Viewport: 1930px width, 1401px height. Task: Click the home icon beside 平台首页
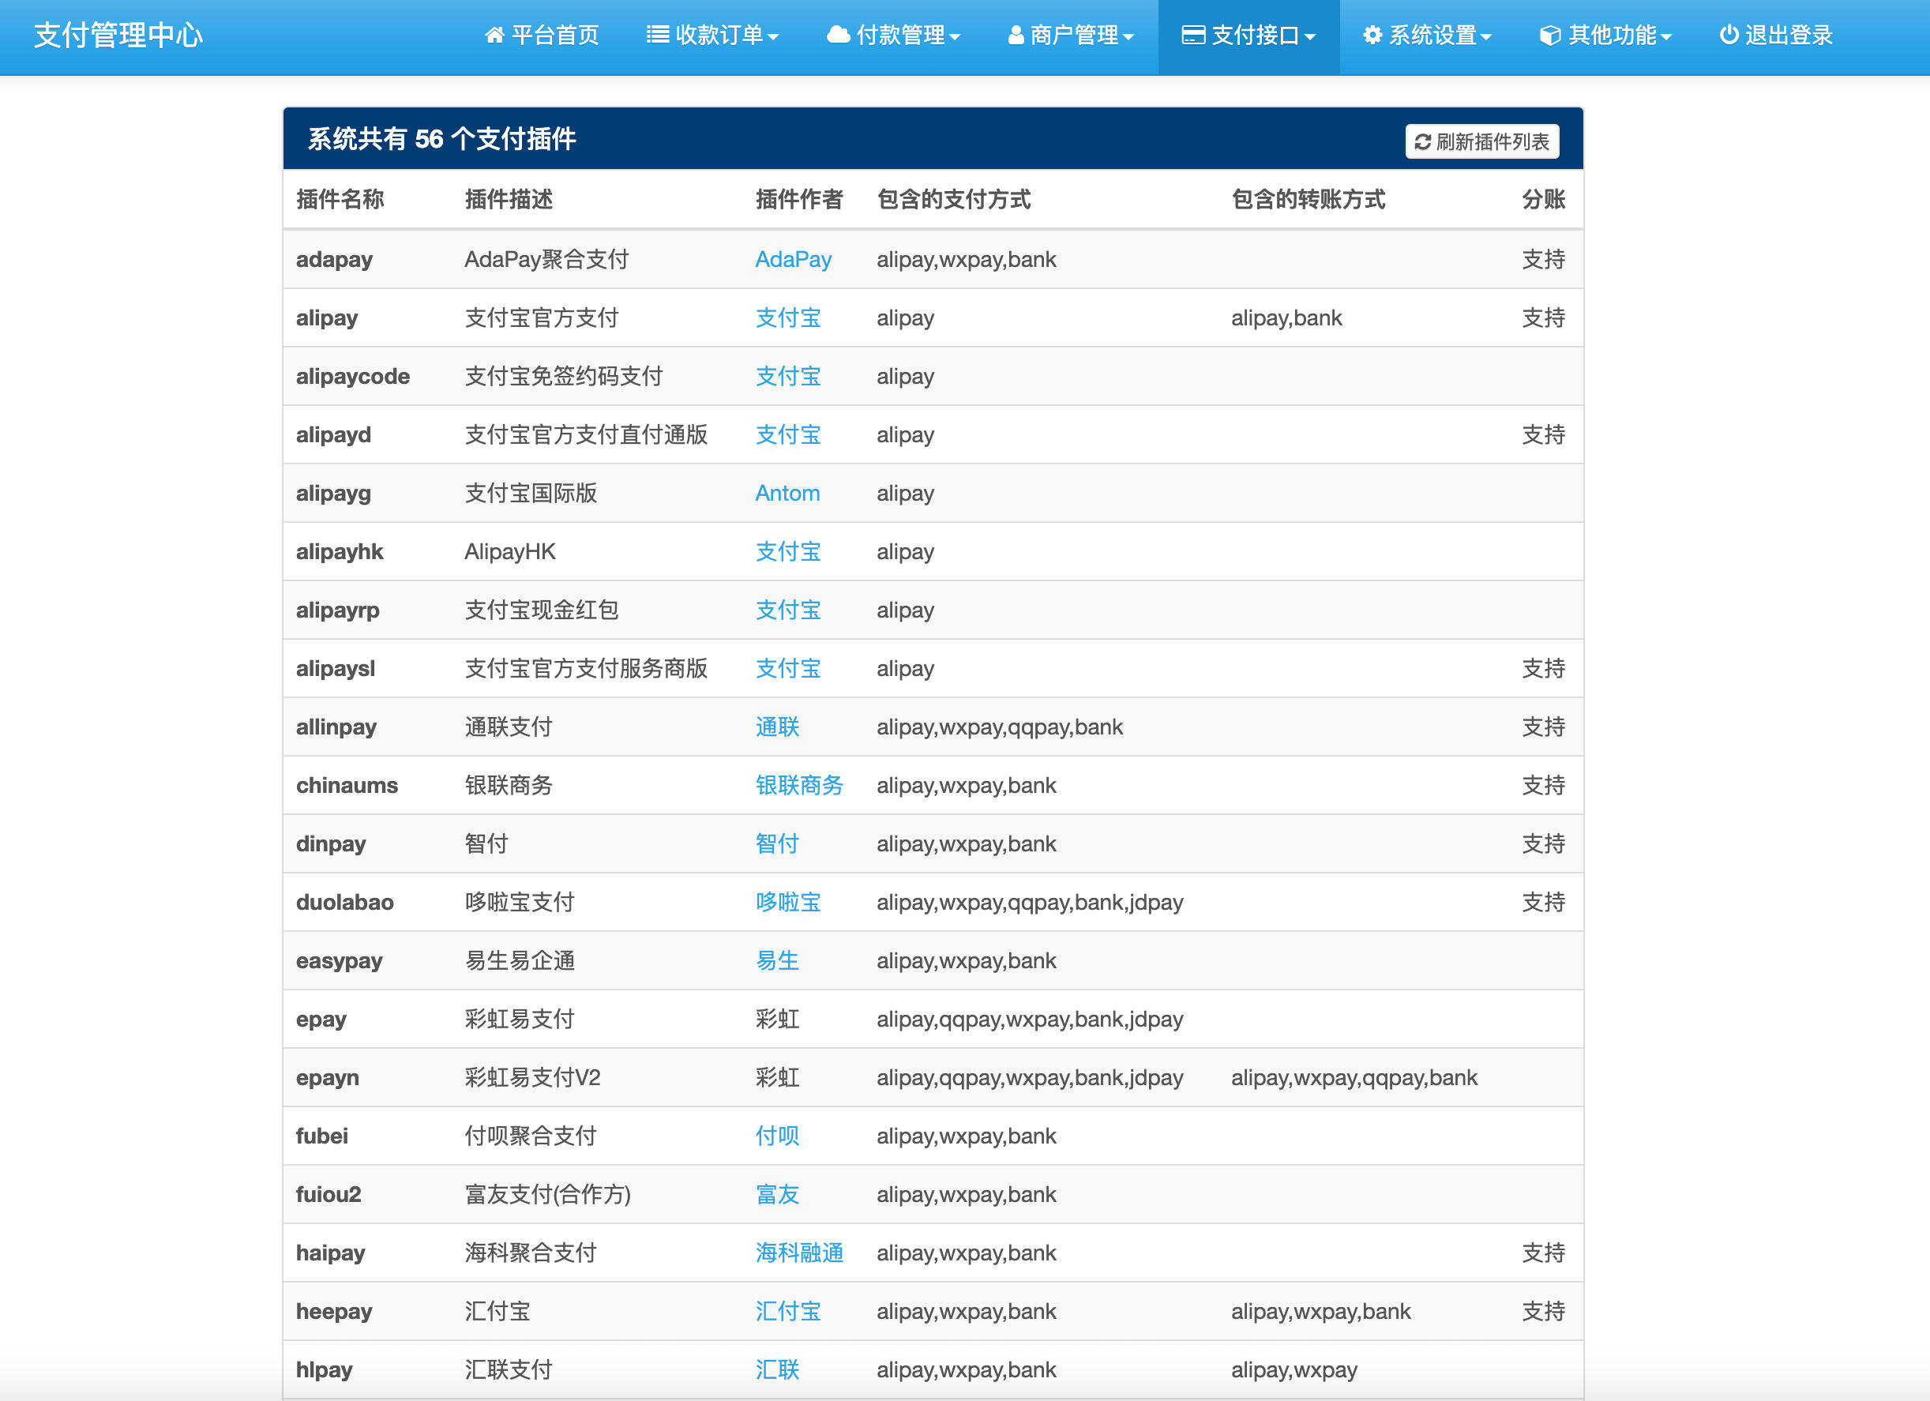pos(497,36)
